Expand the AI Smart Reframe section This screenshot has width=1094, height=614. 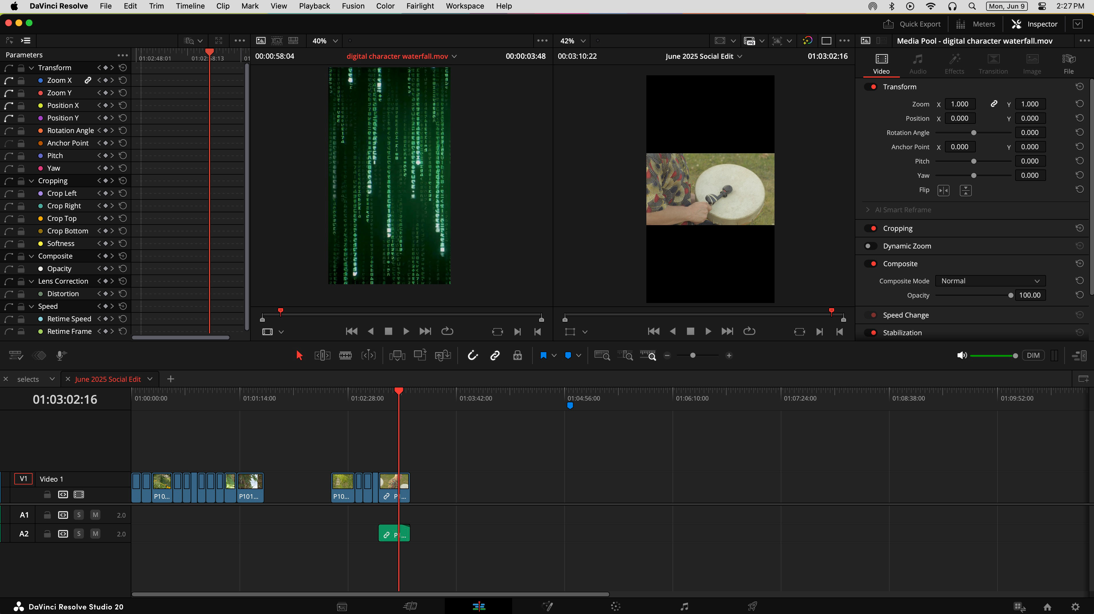[867, 210]
